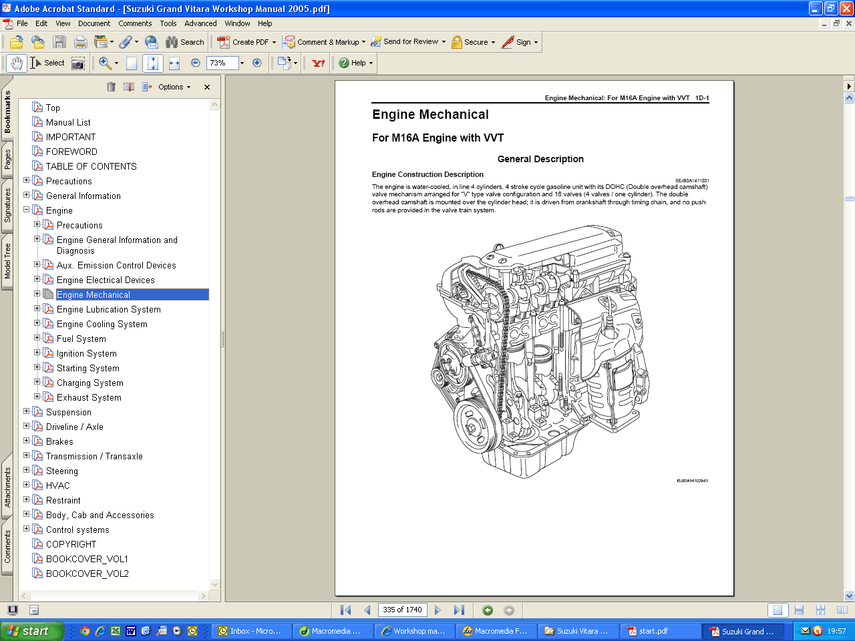
Task: Select Continuous page layout icon
Action: click(799, 610)
